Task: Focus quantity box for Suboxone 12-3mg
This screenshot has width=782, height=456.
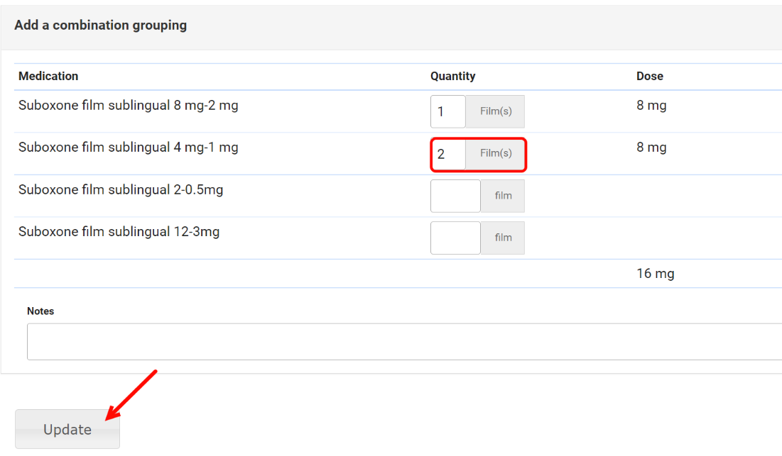Action: coord(455,238)
